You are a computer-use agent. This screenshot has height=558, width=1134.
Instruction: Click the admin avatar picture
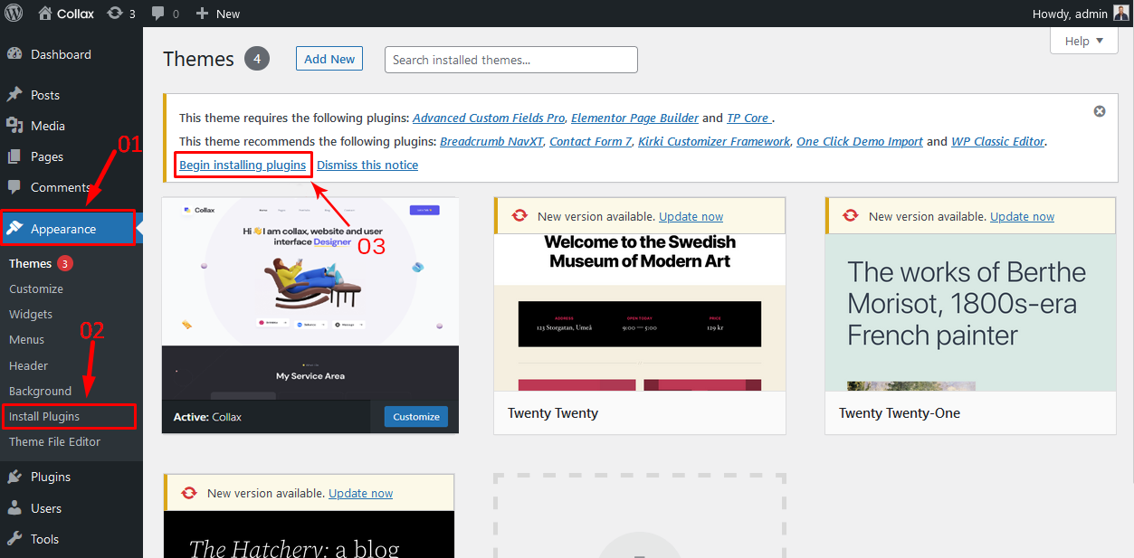pos(1121,13)
